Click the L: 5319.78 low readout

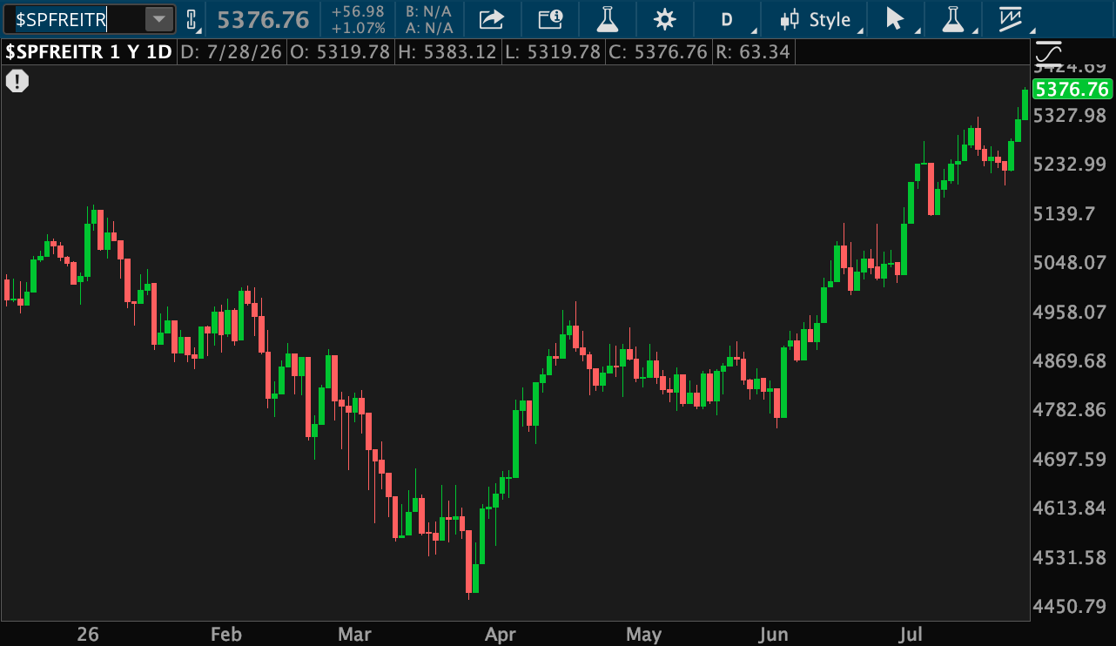(x=553, y=51)
